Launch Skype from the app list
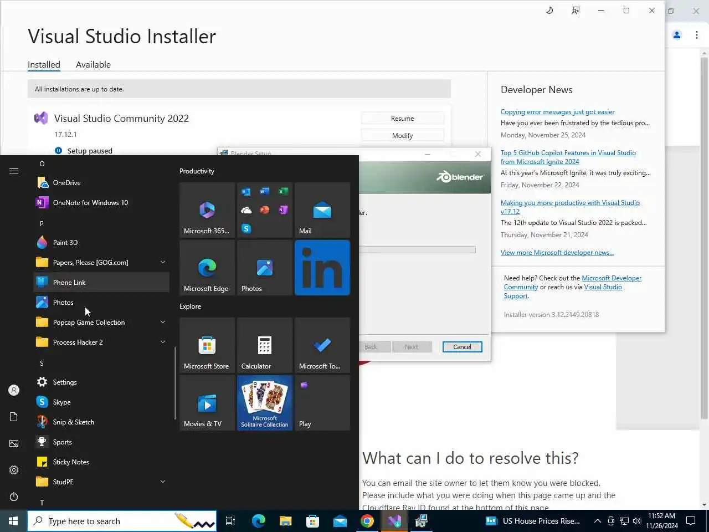 coord(101,402)
